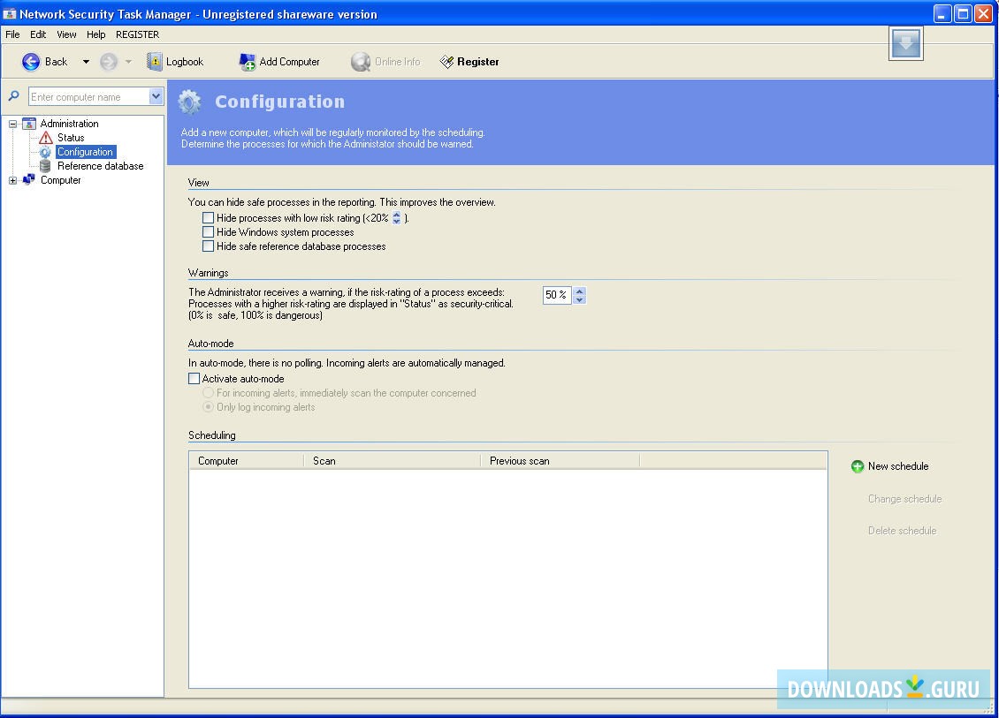Decrease the low risk rating percentage
This screenshot has height=718, width=999.
[x=397, y=221]
